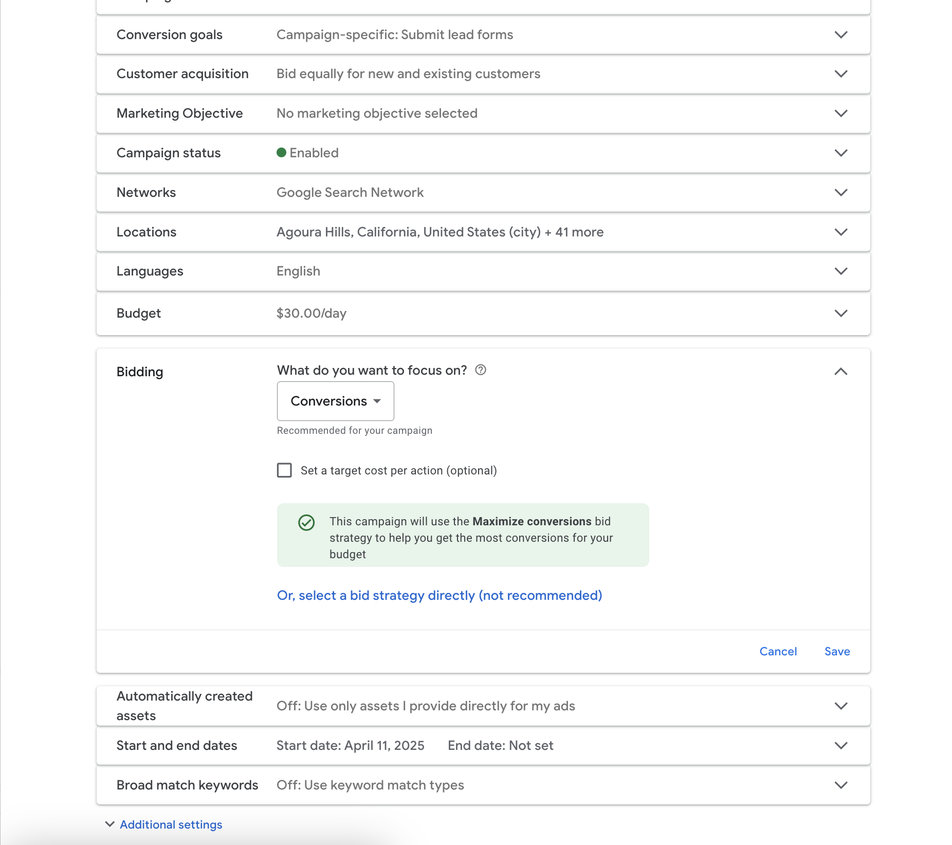Click 'Google Search Network' text
This screenshot has width=952, height=845.
click(x=350, y=192)
